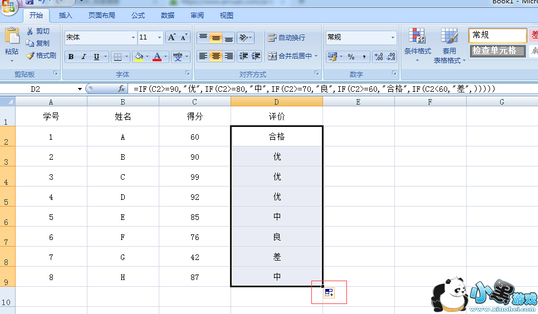
Task: Click the Paste clipboard icon
Action: pos(12,36)
